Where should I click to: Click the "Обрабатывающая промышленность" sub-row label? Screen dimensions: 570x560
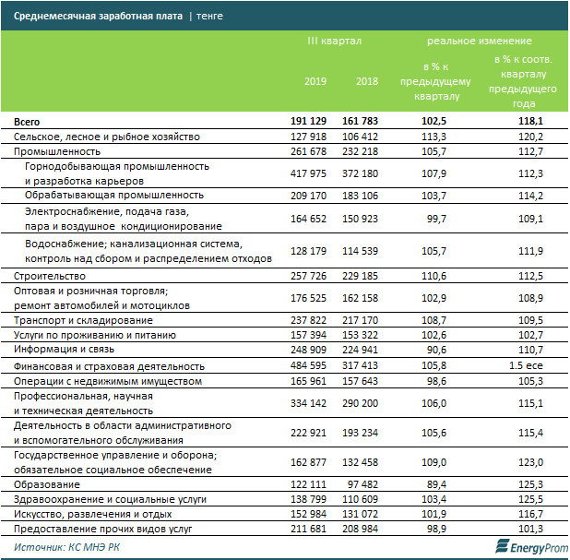pyautogui.click(x=106, y=195)
